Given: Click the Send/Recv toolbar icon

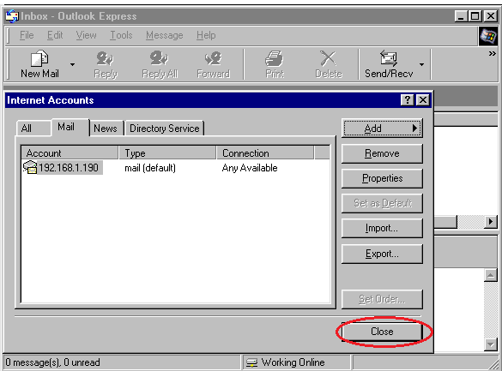Looking at the screenshot, I should (389, 58).
